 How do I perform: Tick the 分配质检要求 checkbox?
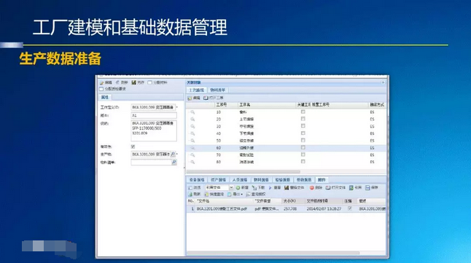tap(101, 89)
